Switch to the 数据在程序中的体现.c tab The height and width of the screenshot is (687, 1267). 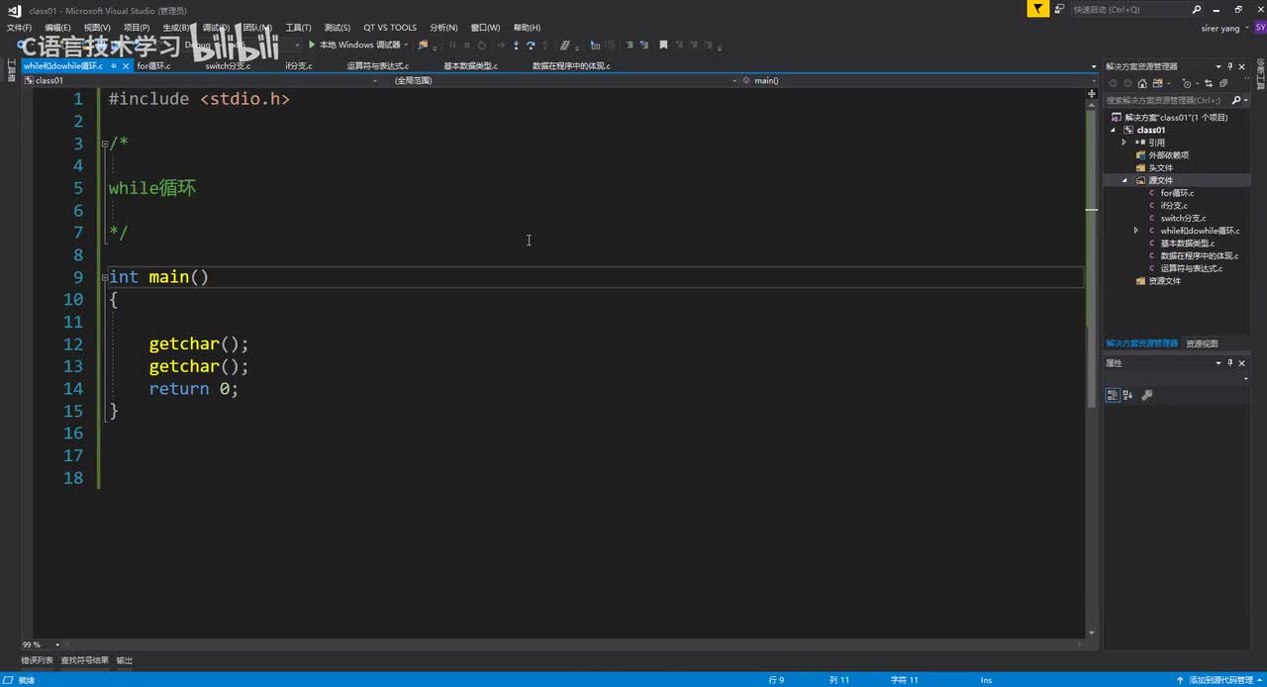(571, 66)
